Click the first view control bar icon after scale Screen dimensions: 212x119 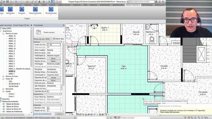coord(77,114)
